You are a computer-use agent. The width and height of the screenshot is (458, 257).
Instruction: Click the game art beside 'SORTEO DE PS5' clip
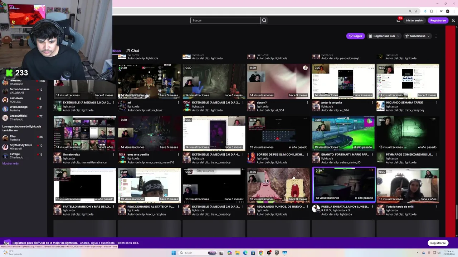(x=251, y=158)
